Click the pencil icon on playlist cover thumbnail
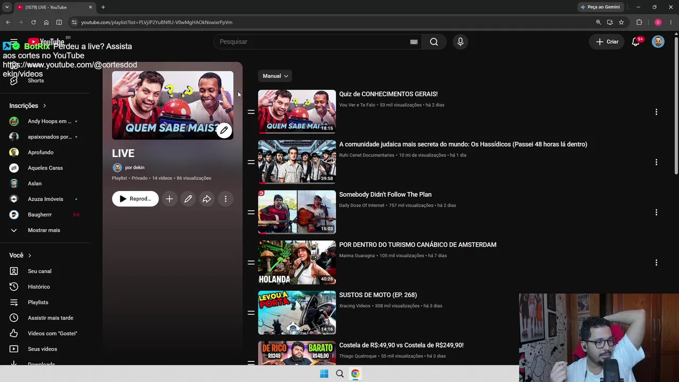 tap(224, 130)
